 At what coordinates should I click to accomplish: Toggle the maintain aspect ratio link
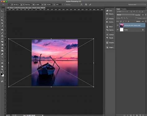click(x=42, y=5)
